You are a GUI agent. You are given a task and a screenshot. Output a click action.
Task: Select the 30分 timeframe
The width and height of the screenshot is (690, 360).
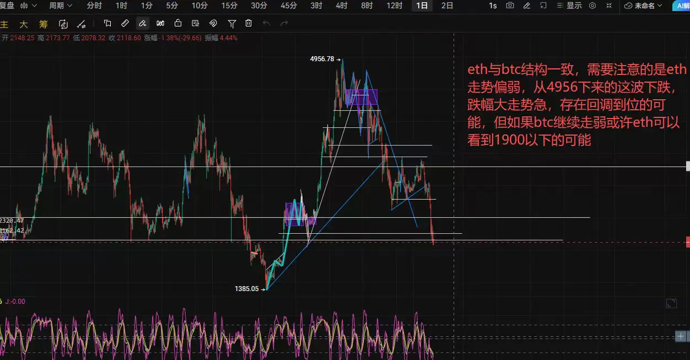259,6
